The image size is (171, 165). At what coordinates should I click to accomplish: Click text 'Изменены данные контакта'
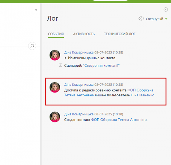click(x=91, y=58)
